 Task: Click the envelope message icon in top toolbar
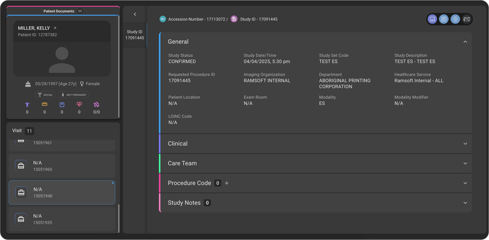click(x=467, y=19)
